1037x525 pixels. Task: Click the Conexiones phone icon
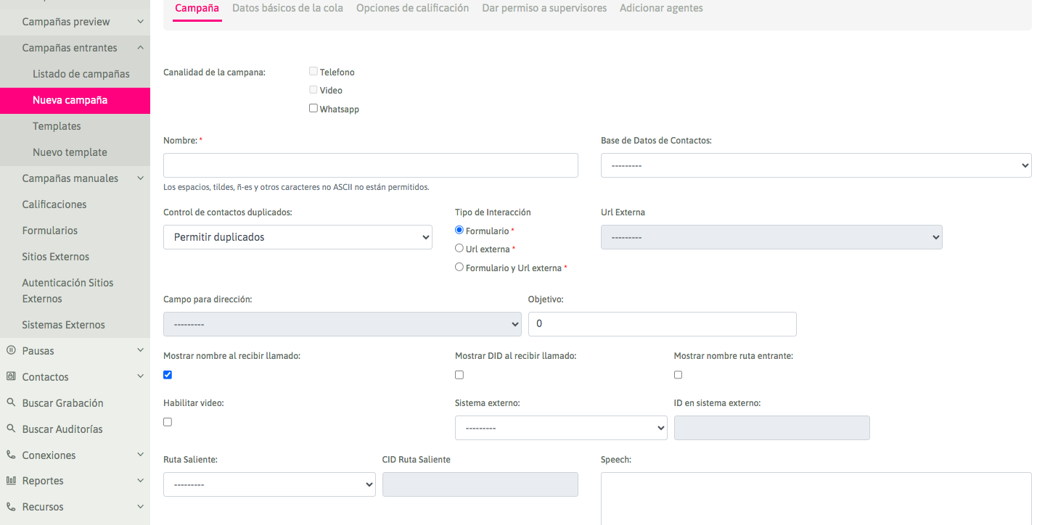(x=11, y=455)
